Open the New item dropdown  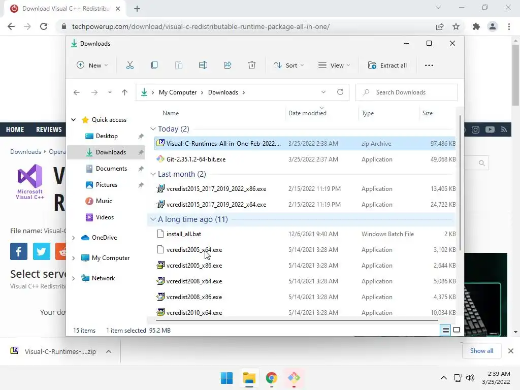92,66
